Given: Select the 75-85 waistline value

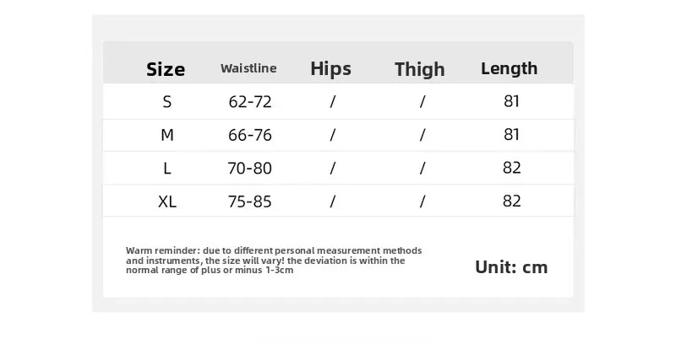Looking at the screenshot, I should [250, 201].
